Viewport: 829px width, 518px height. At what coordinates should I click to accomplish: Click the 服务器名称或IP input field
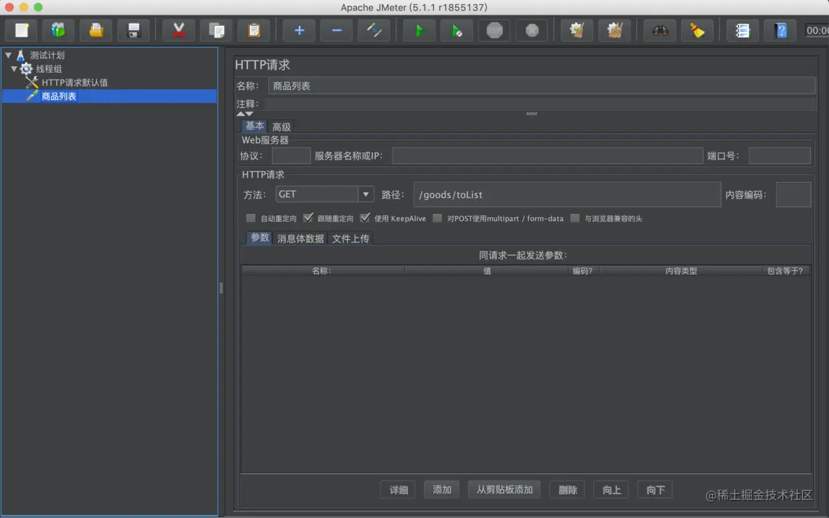tap(548, 156)
